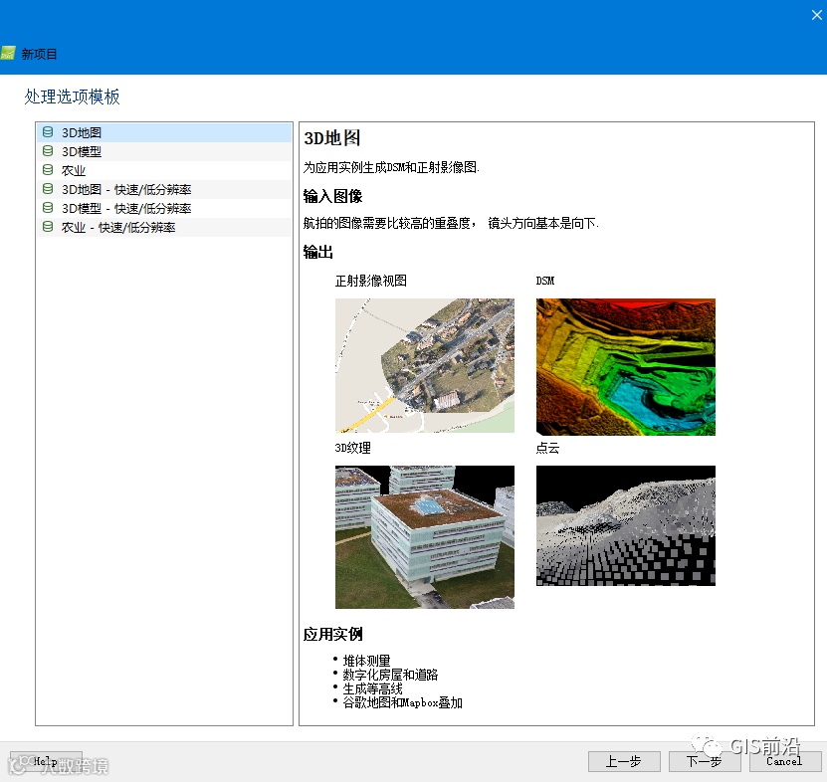Click the 正射影像视图 orthomosaic thumbnail

point(425,365)
